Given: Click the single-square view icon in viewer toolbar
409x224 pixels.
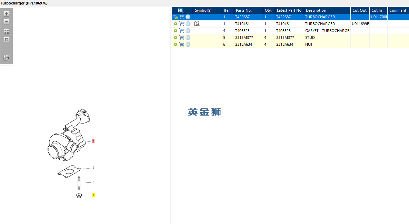Looking at the screenshot, I should click(x=7, y=40).
